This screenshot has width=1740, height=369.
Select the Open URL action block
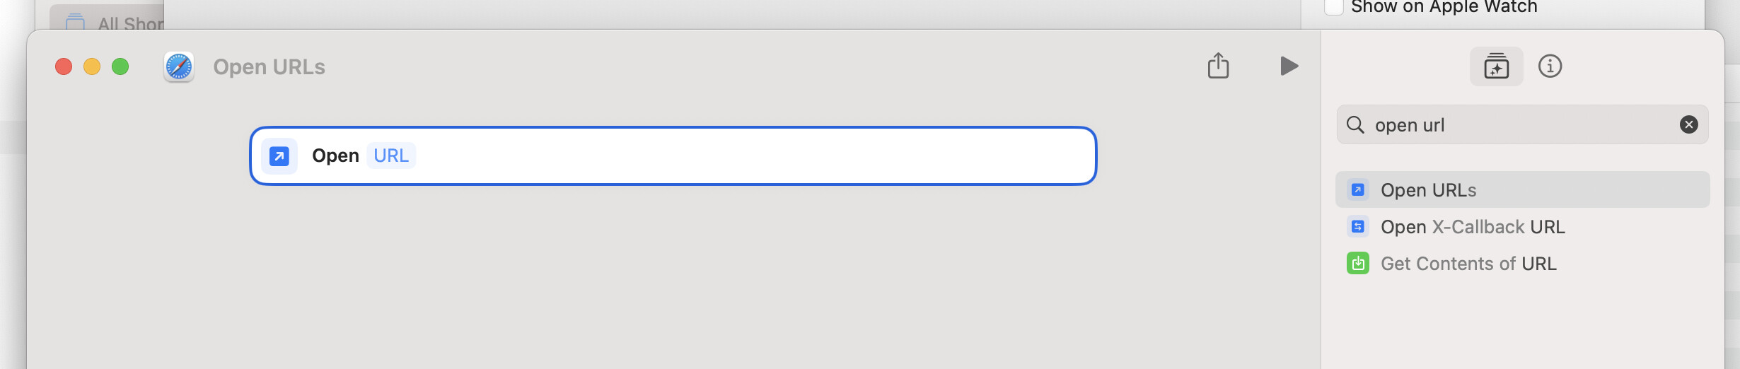pos(707,156)
